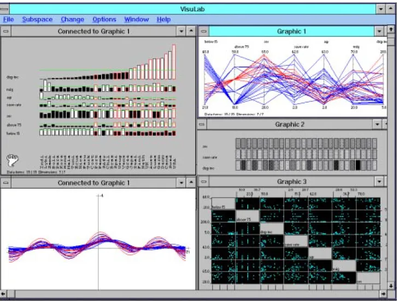The height and width of the screenshot is (301, 398).
Task: Click the 'save rate' diagonal cell in Graphic 3
Action: click(x=296, y=241)
